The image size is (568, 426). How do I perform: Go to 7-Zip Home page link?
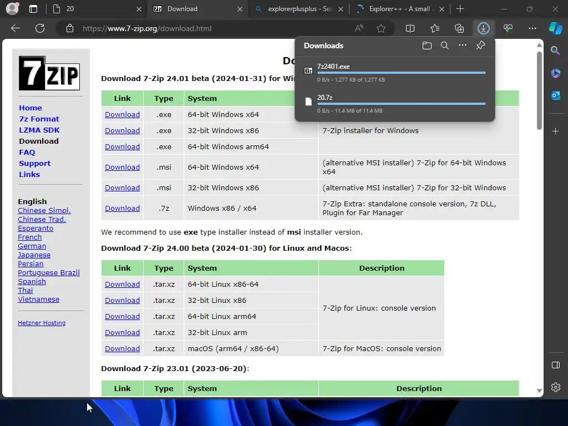(x=31, y=108)
